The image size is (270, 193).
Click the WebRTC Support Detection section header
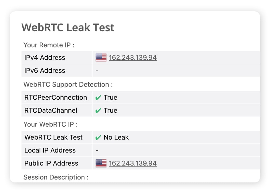click(x=68, y=84)
